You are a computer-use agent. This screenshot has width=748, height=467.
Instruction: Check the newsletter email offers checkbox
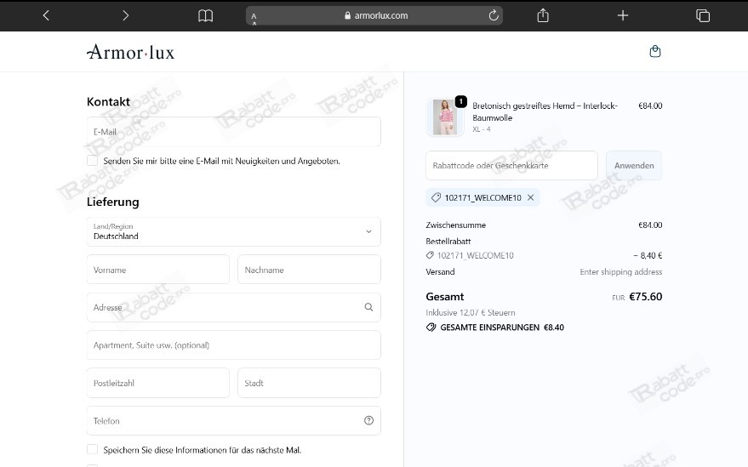point(93,161)
